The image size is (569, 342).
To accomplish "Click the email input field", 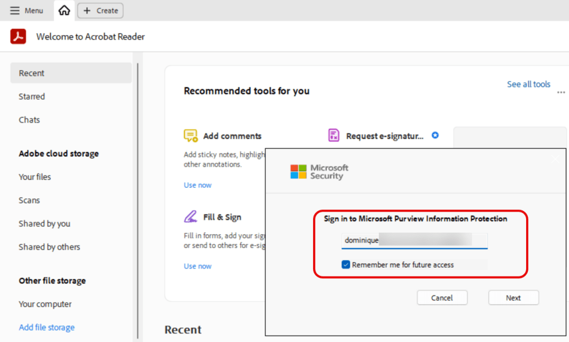I will (414, 240).
